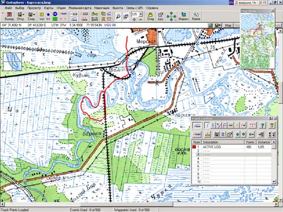Image resolution: width=283 pixels, height=212 pixels.
Task: Click the map pan arrows icon
Action: coord(171,16)
